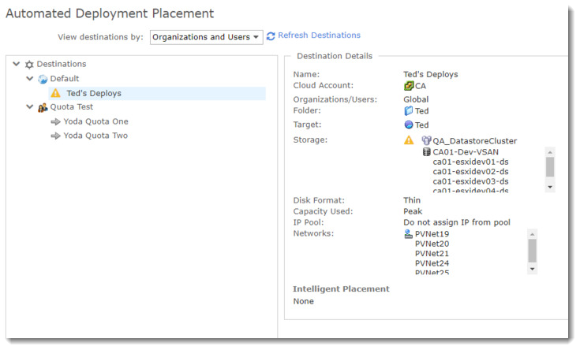The height and width of the screenshot is (350, 580).
Task: Select the Destinations root label
Action: pyautogui.click(x=62, y=64)
